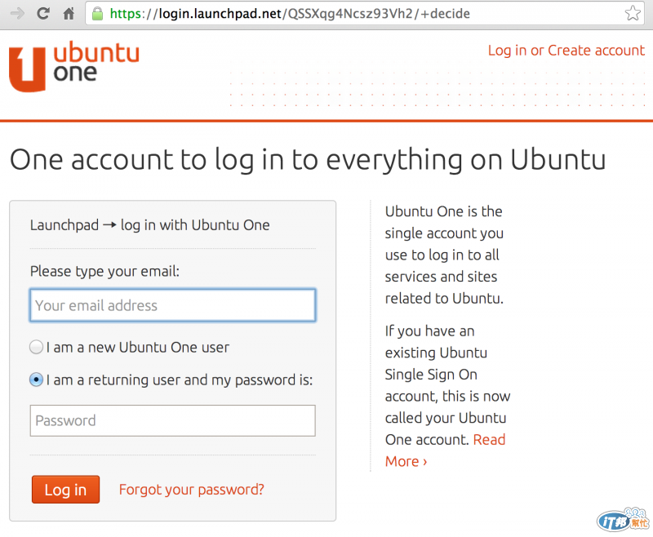
Task: Submit with the orange Log in button
Action: pyautogui.click(x=66, y=490)
